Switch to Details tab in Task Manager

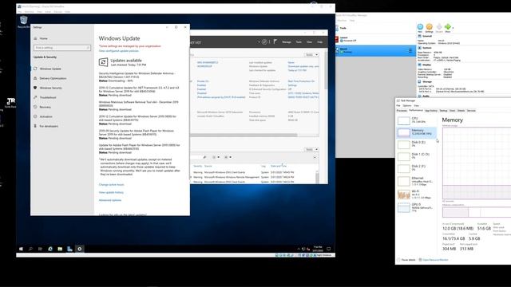pyautogui.click(x=461, y=111)
